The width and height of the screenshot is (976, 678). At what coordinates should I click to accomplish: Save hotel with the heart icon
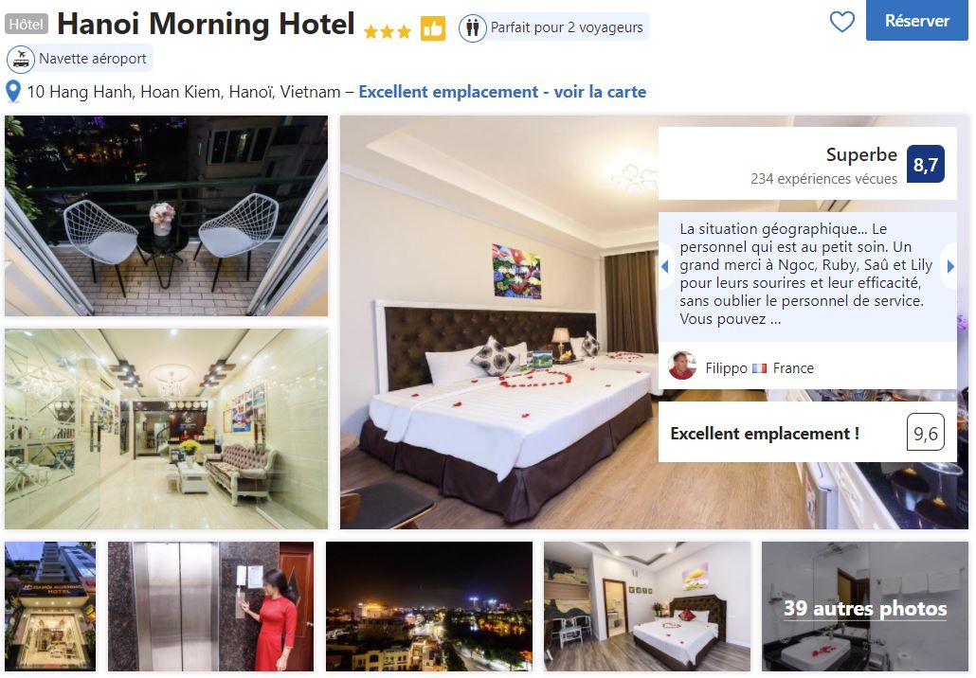coord(841,22)
